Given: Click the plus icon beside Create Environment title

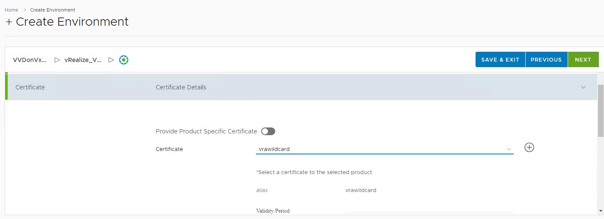Looking at the screenshot, I should coord(9,22).
